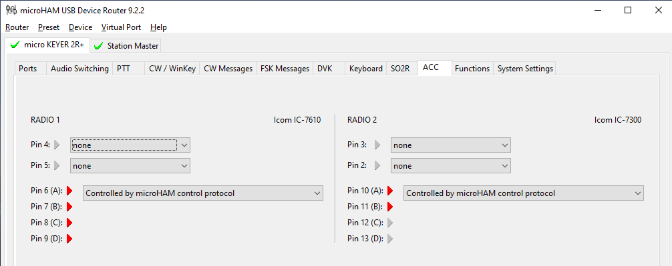Open the Pin 4 function dropdown
672x266 pixels.
(130, 145)
